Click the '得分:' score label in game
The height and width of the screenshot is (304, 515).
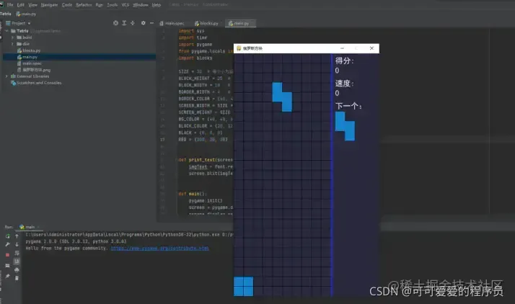(344, 61)
